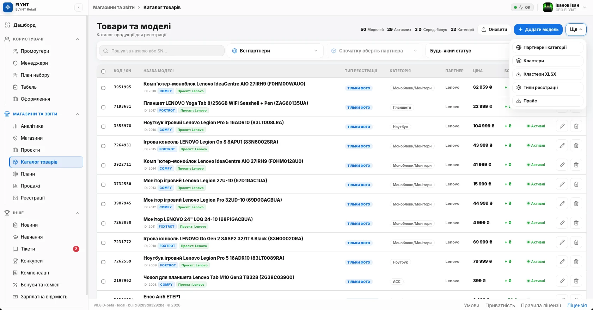This screenshot has width=593, height=310.
Task: Open the Всі партнери dropdown
Action: coord(275,51)
